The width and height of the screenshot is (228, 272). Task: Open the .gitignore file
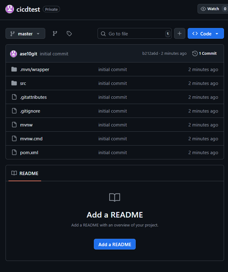pyautogui.click(x=30, y=111)
